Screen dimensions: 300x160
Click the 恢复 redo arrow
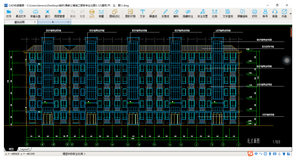tap(82, 13)
